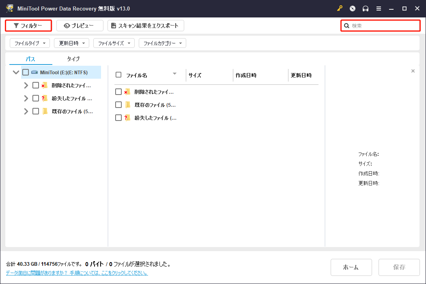Expand the 削除されたファイル tree node
This screenshot has height=284, width=426.
coord(26,85)
